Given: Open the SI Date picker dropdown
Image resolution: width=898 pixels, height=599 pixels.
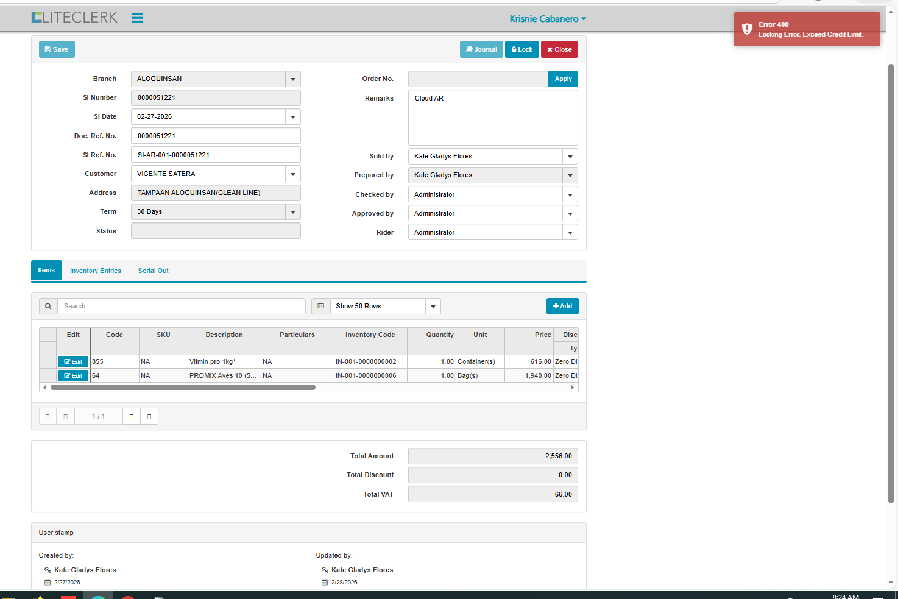Looking at the screenshot, I should coord(293,117).
